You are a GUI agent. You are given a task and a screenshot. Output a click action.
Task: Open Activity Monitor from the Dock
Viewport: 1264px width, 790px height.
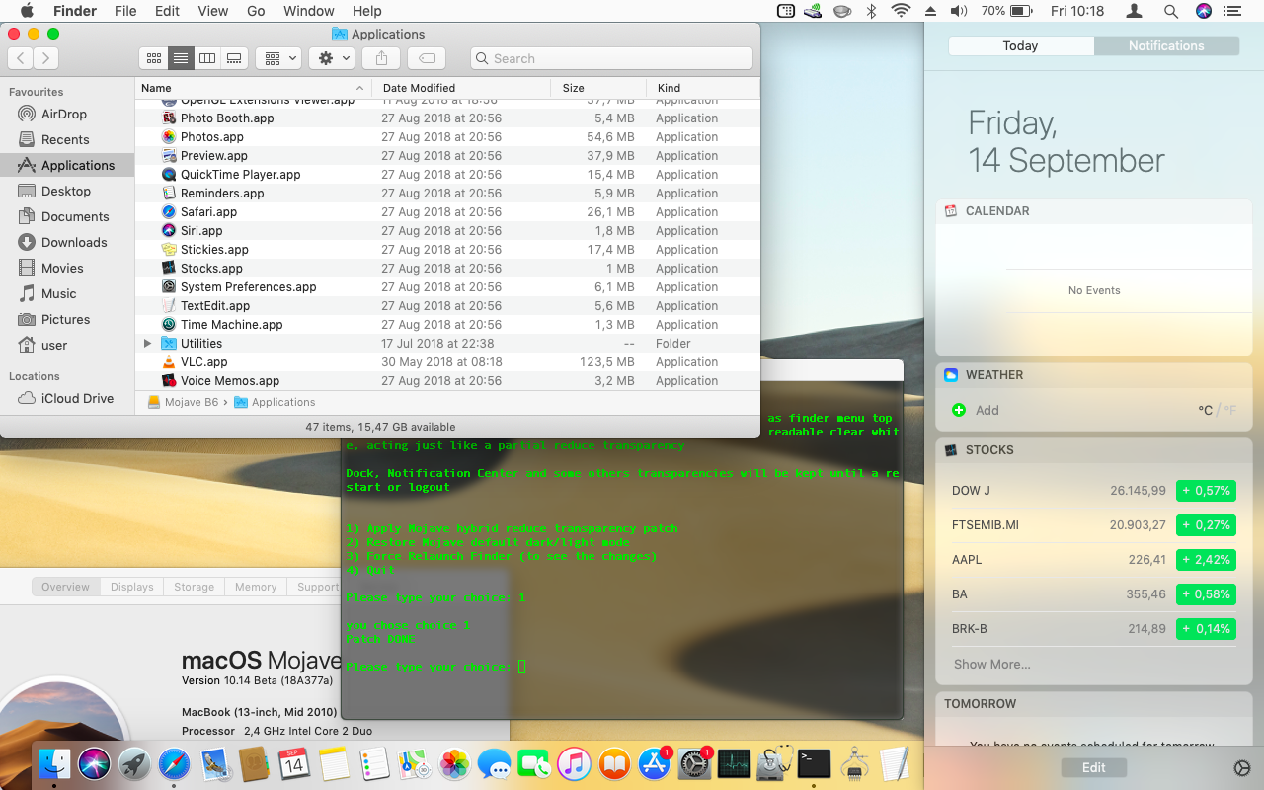pos(734,763)
